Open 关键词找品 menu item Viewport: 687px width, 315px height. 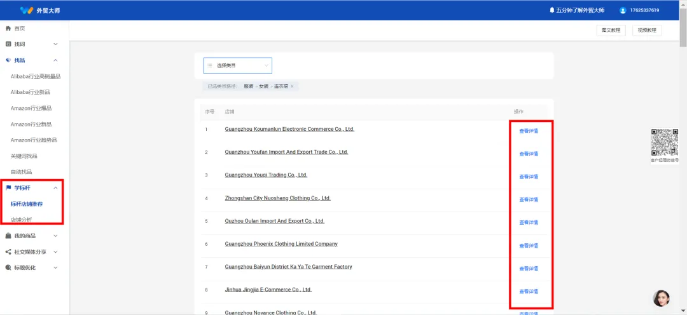(x=24, y=156)
